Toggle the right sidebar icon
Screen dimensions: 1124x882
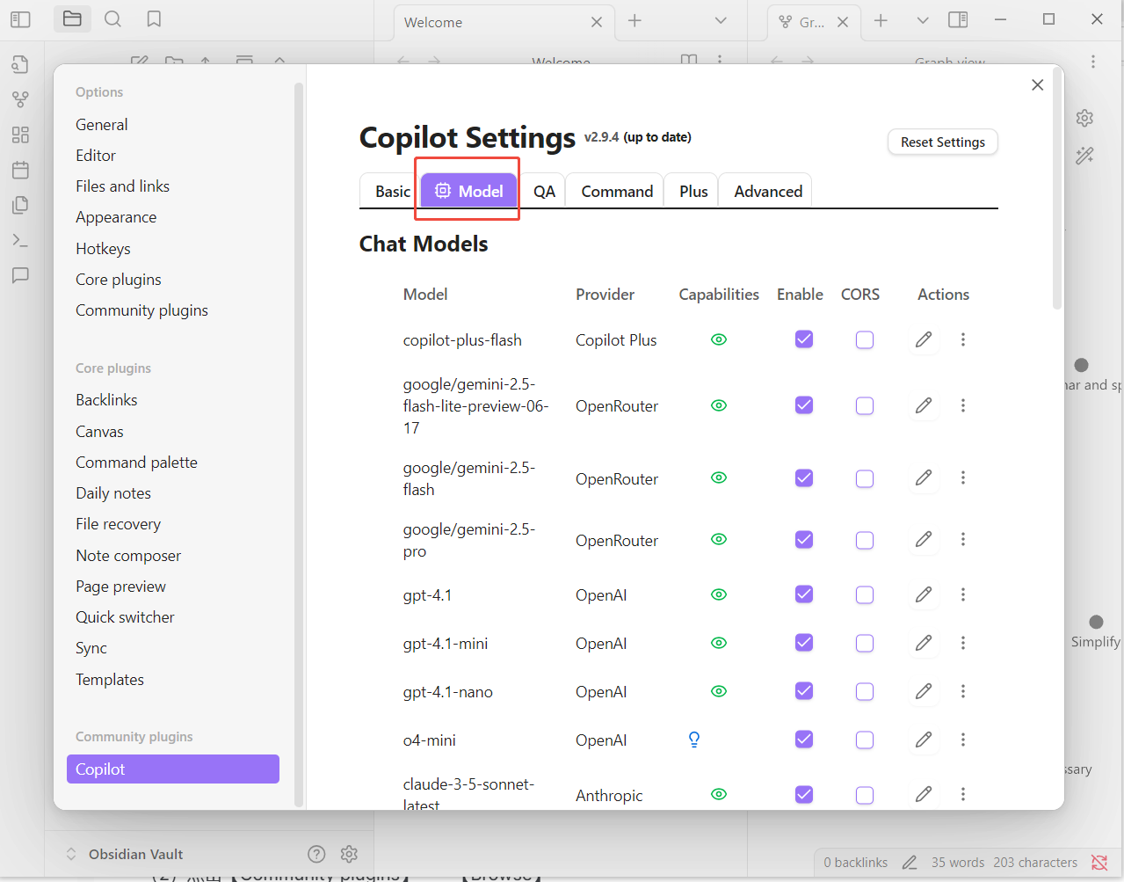(958, 19)
